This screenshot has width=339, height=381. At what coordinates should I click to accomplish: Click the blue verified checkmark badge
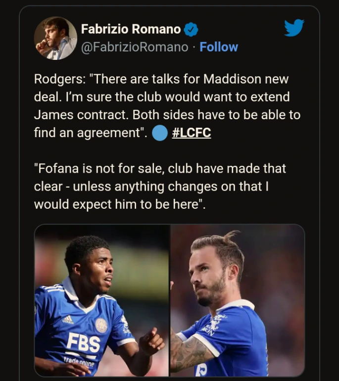tap(191, 30)
